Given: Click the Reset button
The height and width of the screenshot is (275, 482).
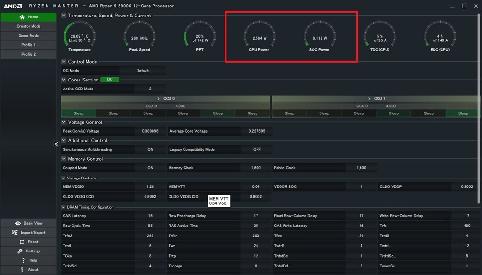Looking at the screenshot, I should click(29, 242).
